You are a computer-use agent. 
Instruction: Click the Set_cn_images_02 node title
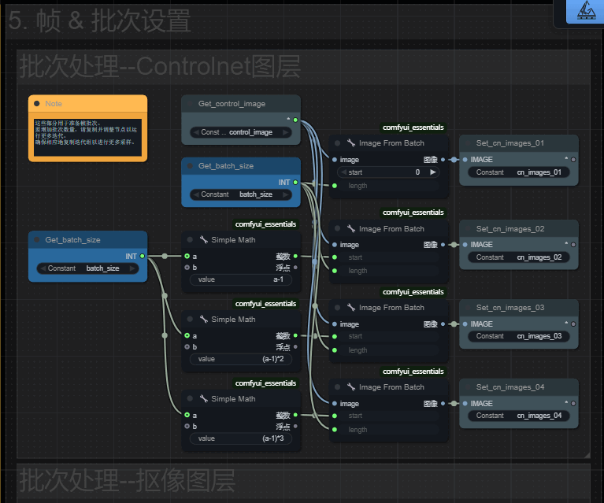(x=510, y=229)
